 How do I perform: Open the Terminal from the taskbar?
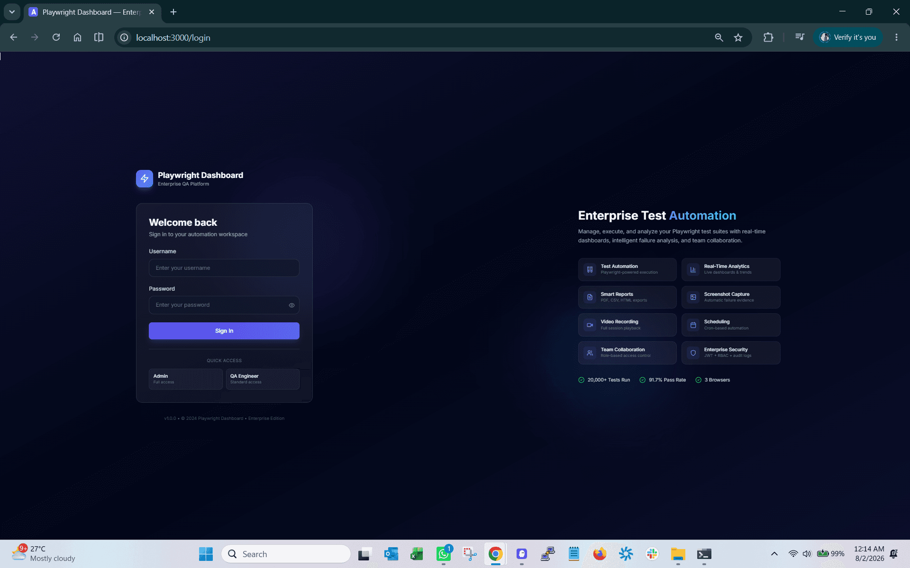click(704, 554)
